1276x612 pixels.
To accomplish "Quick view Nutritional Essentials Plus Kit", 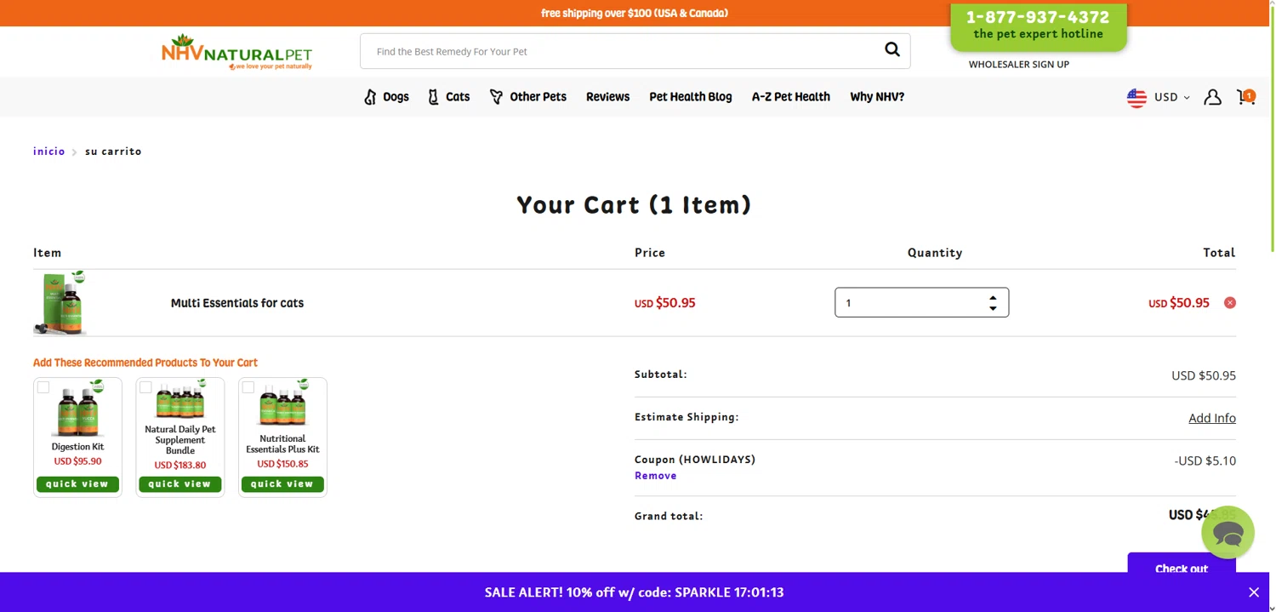I will [282, 484].
